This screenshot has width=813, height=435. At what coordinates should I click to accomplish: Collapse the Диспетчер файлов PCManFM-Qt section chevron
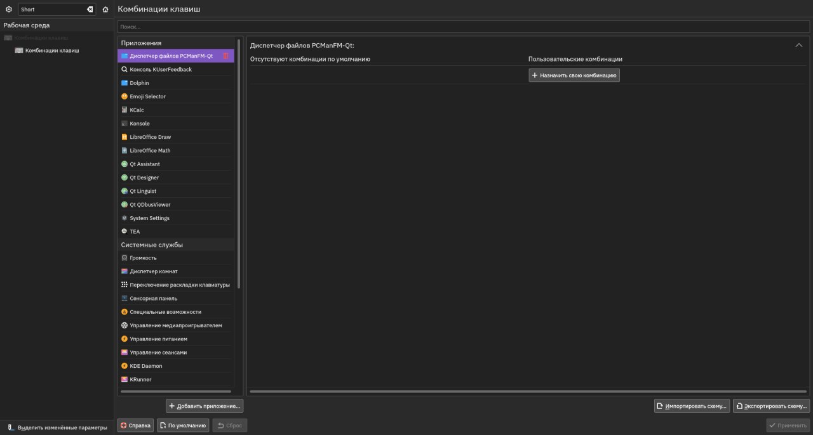coord(799,46)
